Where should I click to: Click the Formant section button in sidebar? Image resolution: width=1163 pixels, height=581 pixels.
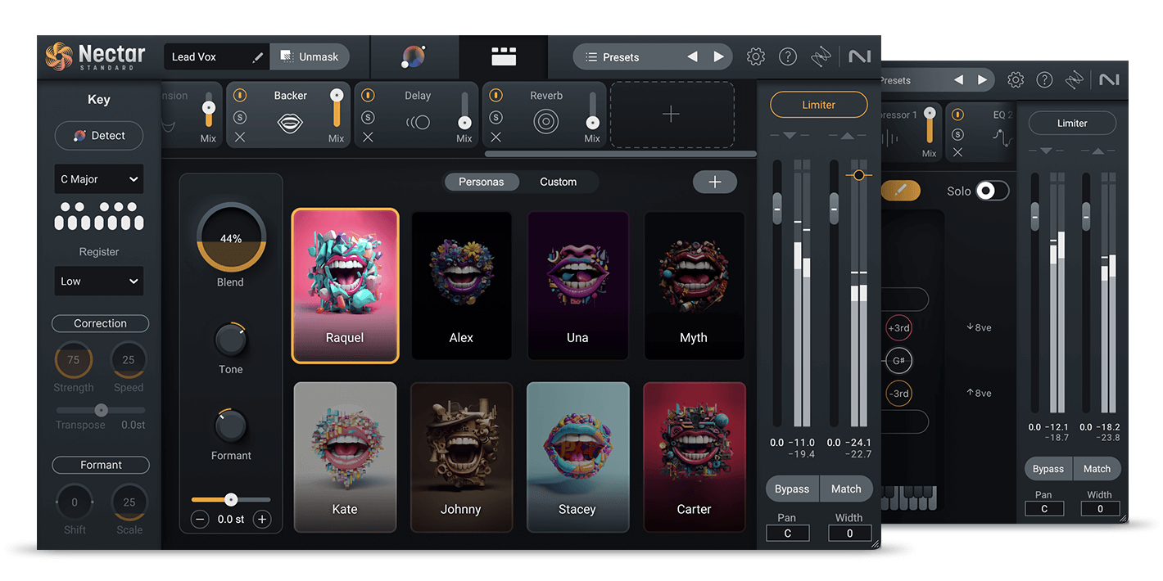(x=101, y=465)
